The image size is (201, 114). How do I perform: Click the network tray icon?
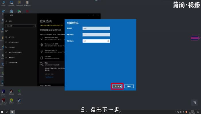point(178,112)
